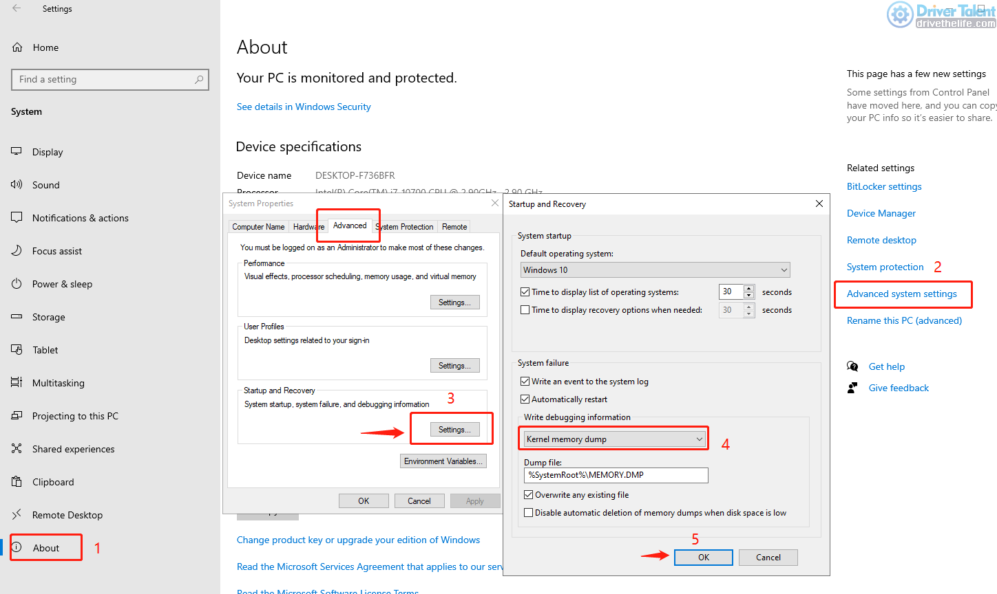Click the operating systems list seconds value field

[x=731, y=292]
